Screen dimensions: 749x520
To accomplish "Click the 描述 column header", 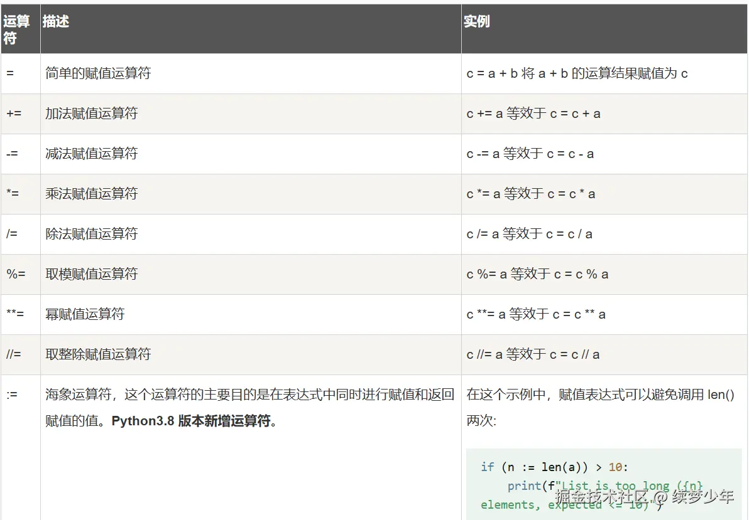I will coord(55,21).
